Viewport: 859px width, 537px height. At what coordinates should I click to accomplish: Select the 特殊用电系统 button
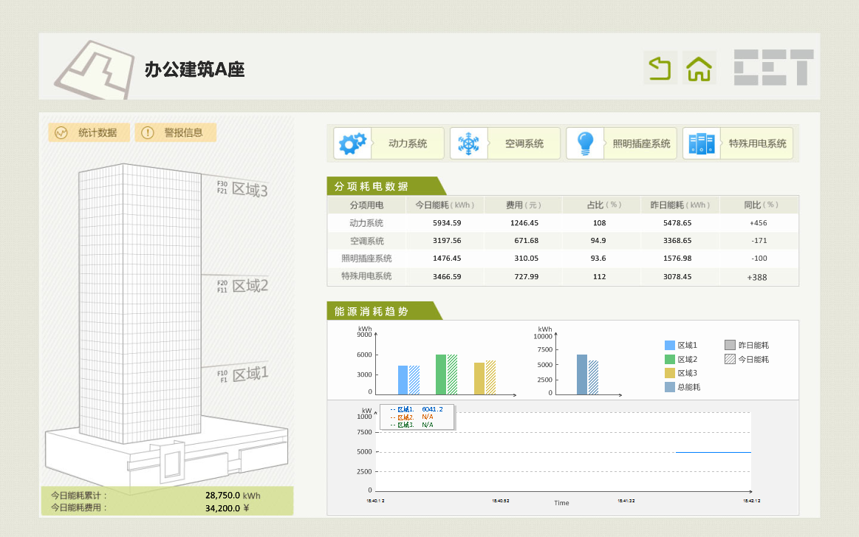click(737, 143)
